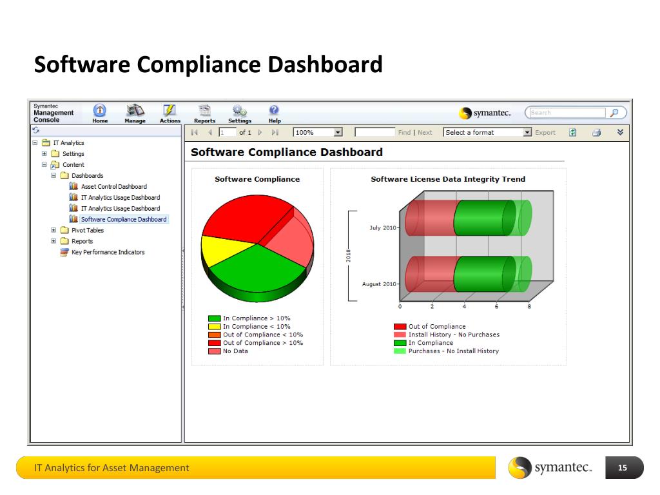
Task: Select Key Performance Indicators in the tree
Action: 108,252
